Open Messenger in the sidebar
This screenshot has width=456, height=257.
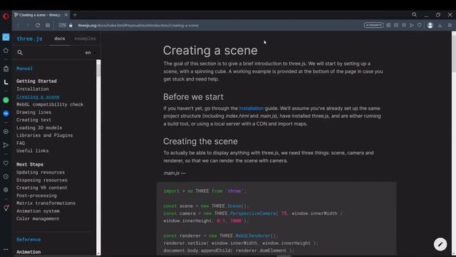(x=6, y=113)
